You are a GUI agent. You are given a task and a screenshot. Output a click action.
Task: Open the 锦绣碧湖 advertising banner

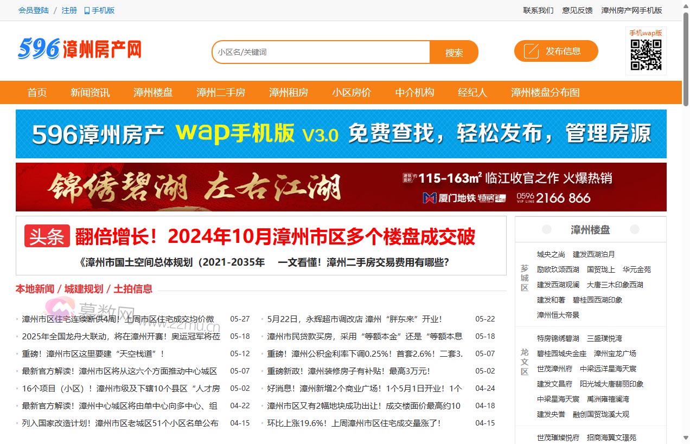341,186
